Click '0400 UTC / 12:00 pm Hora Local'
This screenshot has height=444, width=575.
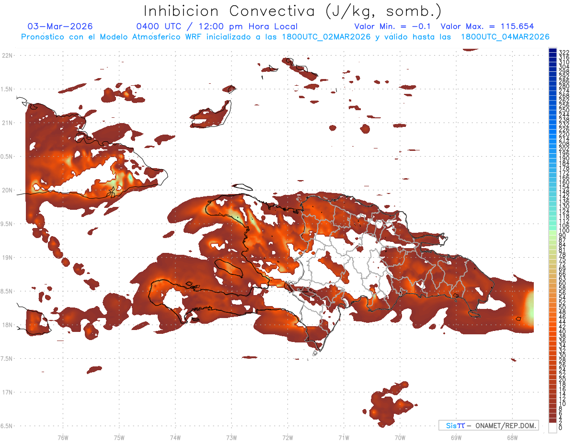(x=217, y=26)
